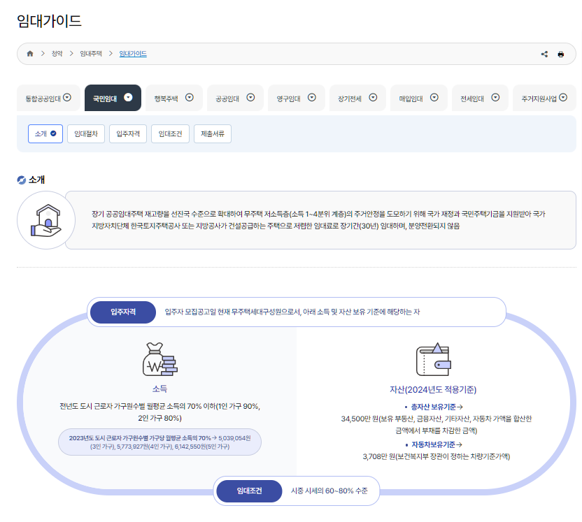Click the home breadcrumb icon
This screenshot has width=582, height=522.
pyautogui.click(x=29, y=53)
